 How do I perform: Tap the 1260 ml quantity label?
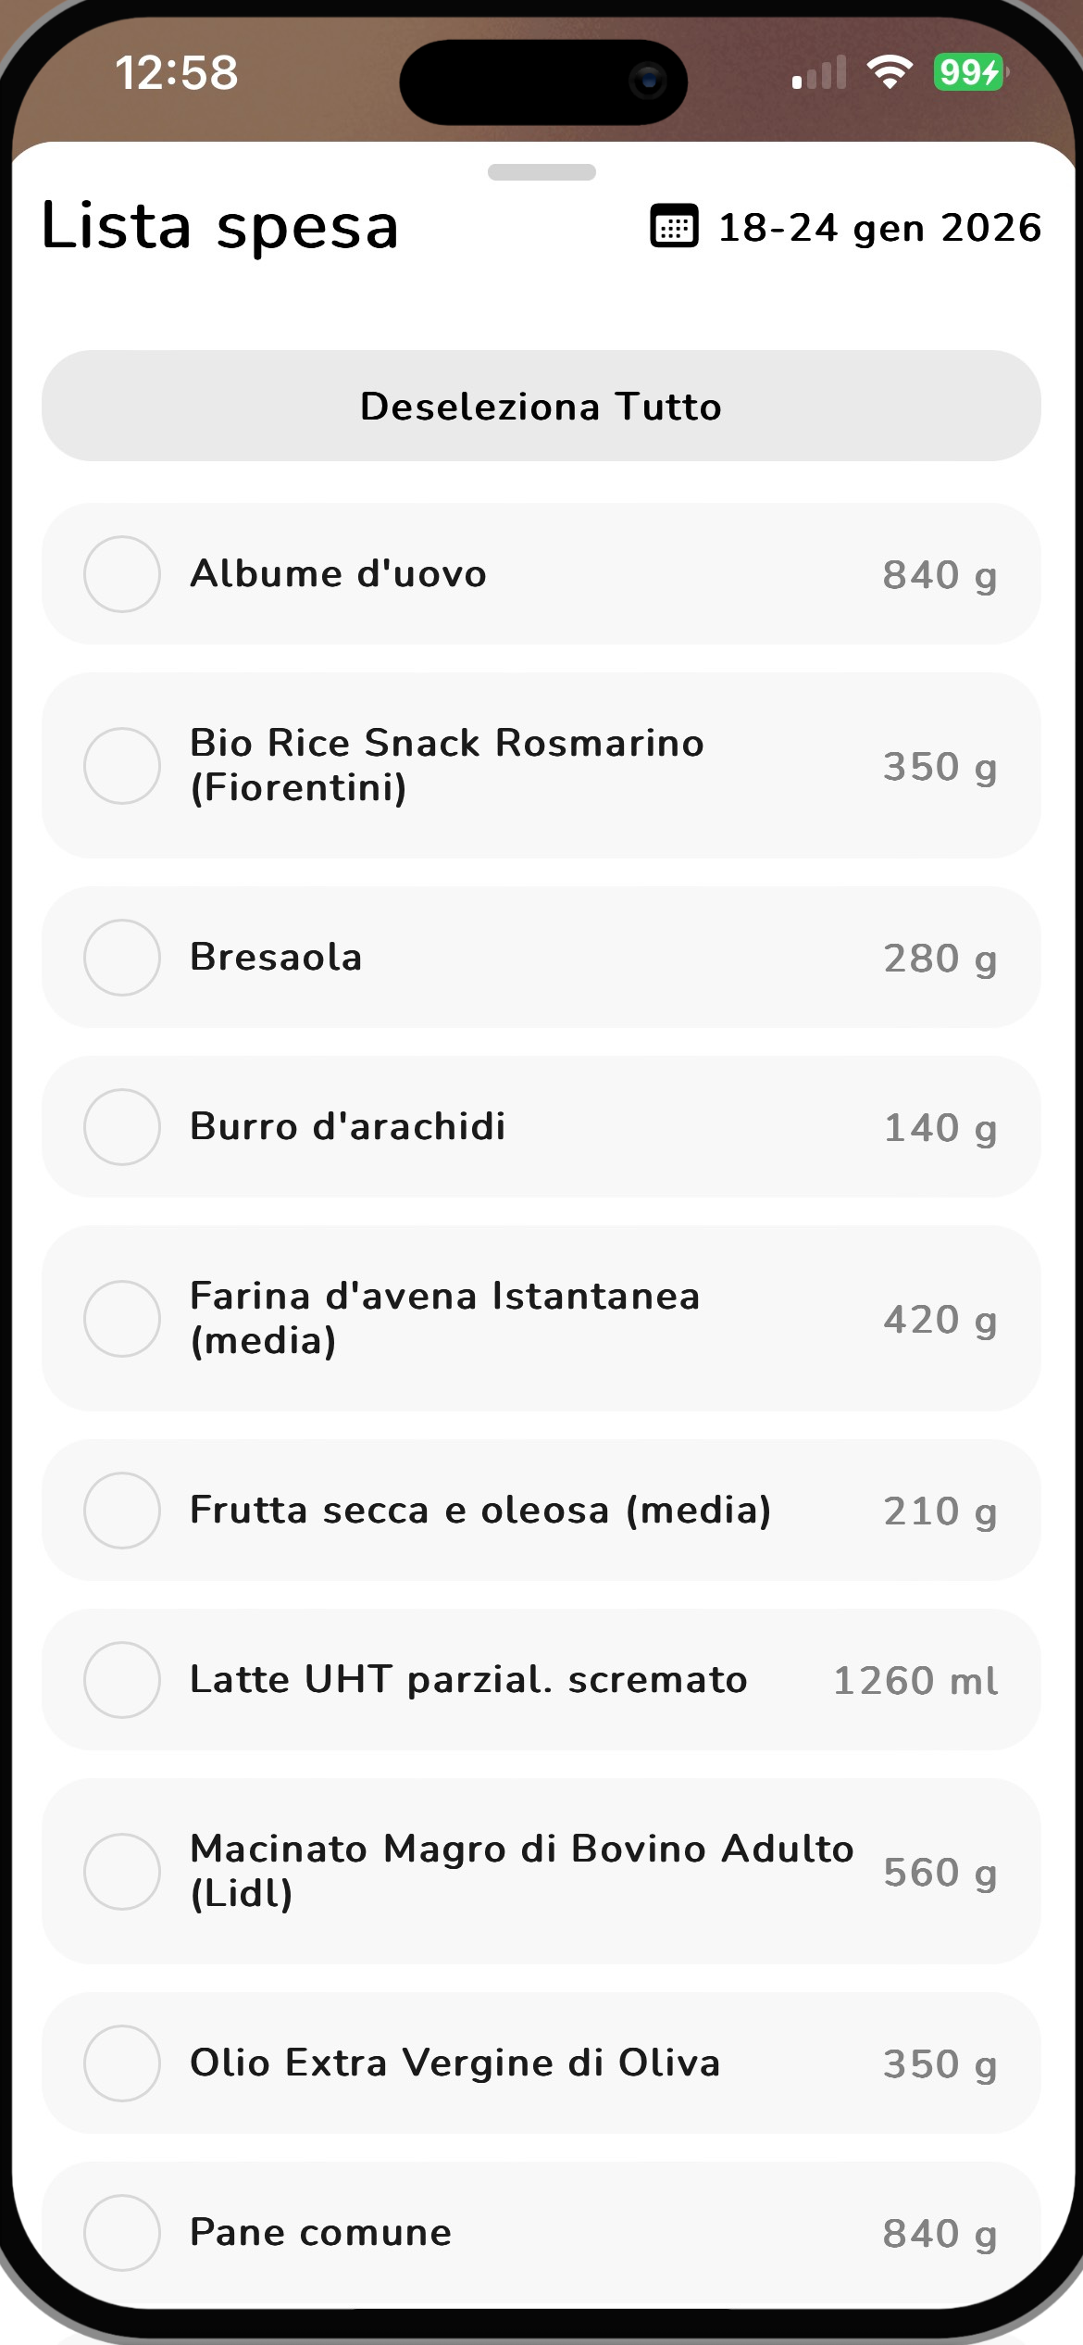[915, 1681]
